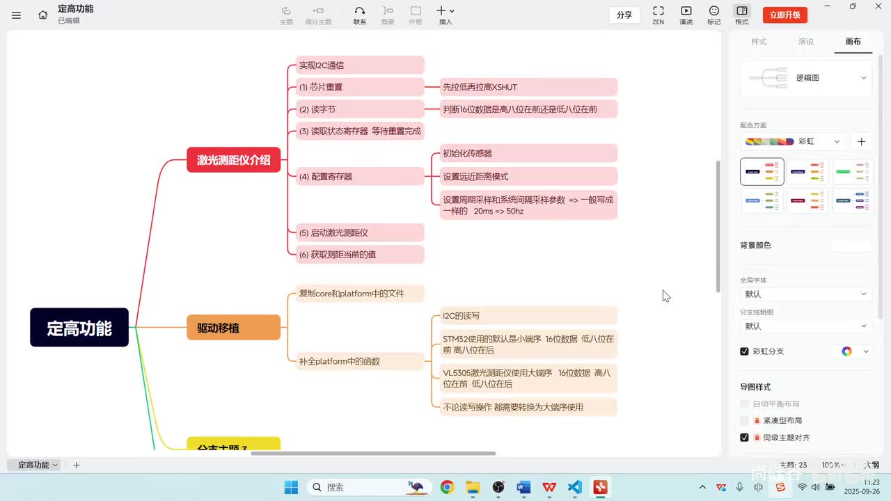891x501 pixels.
Task: Click the canvas vertical scrollbar
Action: coord(718,226)
